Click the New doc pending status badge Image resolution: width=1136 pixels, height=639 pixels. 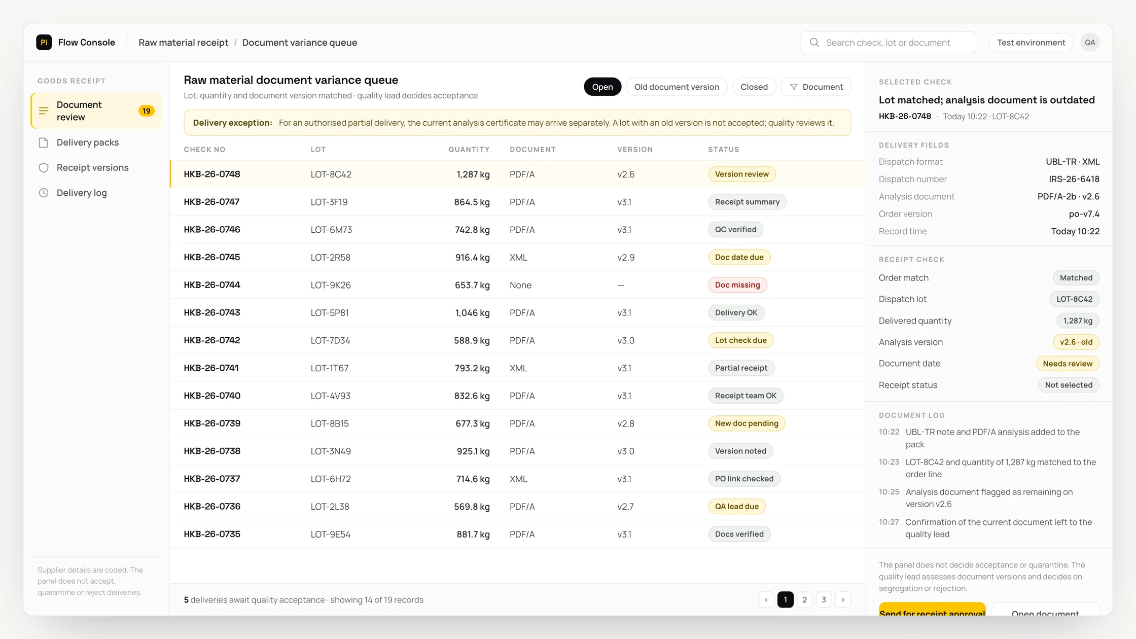[747, 423]
